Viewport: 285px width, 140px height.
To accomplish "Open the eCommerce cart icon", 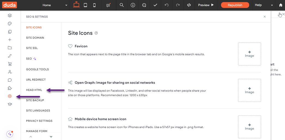I will click(x=10, y=64).
